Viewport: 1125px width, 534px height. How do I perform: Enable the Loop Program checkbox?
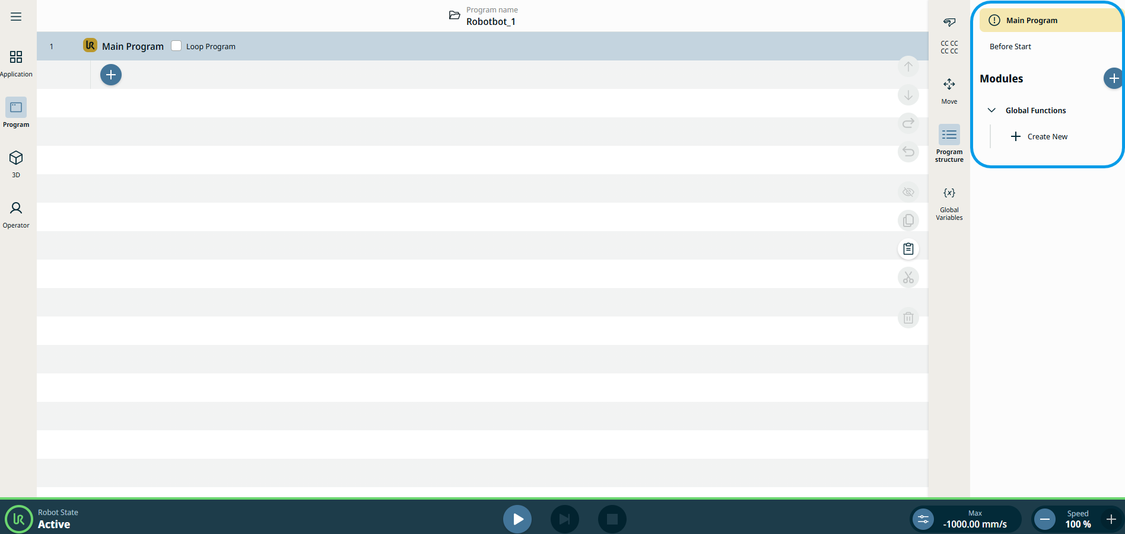(x=176, y=46)
